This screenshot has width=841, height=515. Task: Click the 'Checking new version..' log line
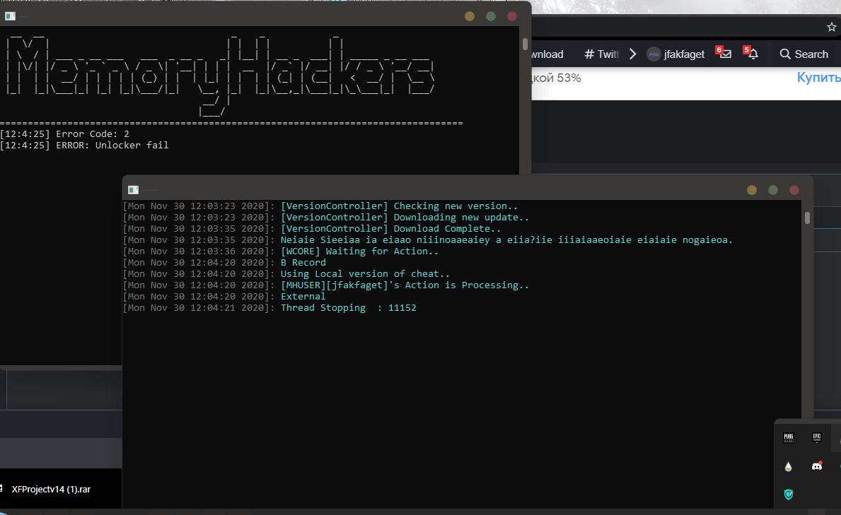click(x=320, y=206)
